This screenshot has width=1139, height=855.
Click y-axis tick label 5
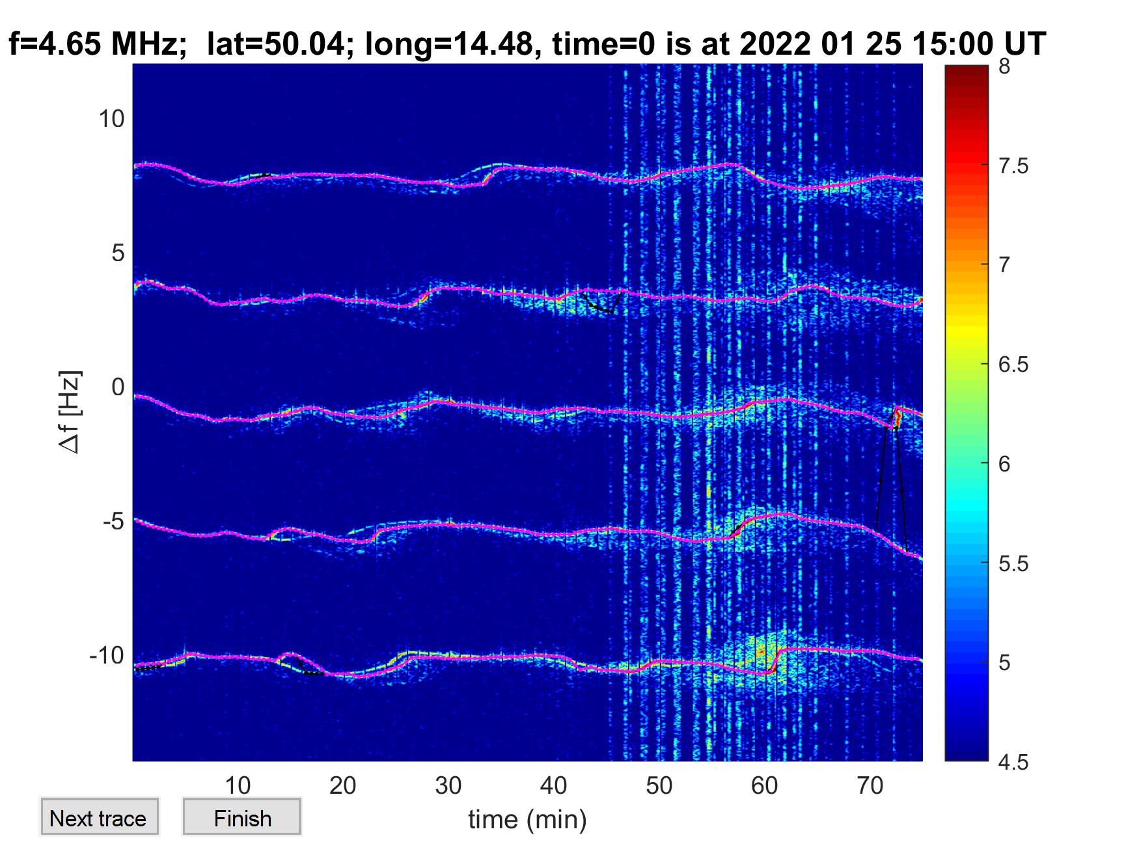point(118,253)
